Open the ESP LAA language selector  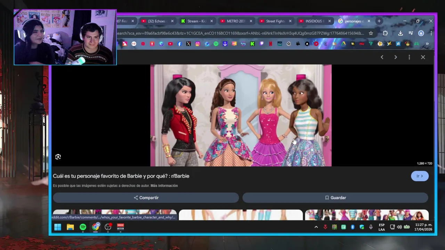tap(382, 227)
